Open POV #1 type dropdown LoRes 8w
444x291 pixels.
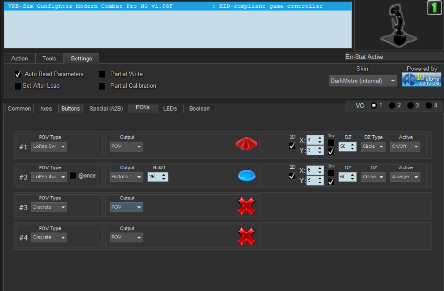49,146
